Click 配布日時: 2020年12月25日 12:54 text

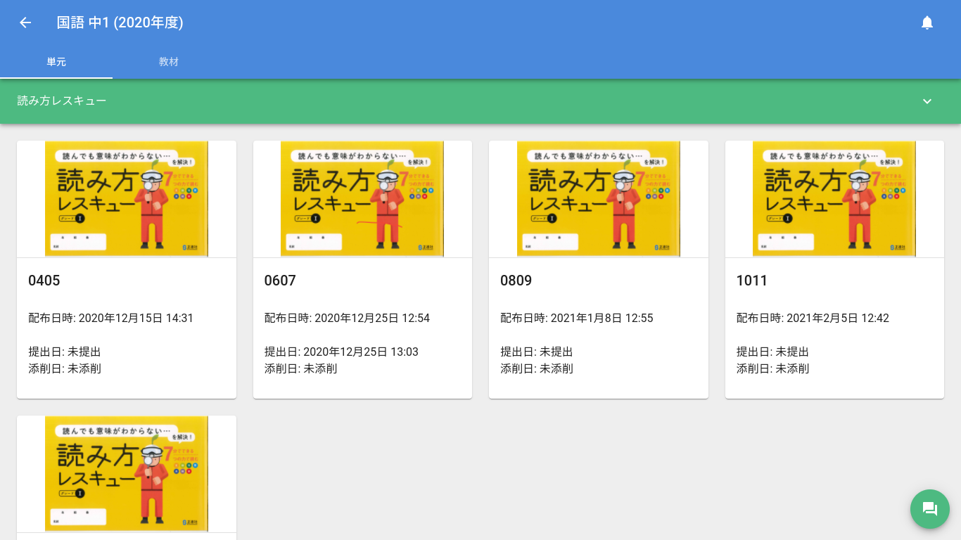point(347,318)
